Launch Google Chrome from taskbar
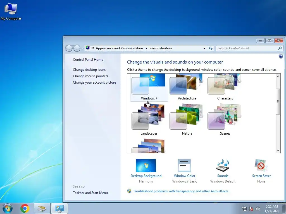This screenshot has width=286, height=214. 25,208
